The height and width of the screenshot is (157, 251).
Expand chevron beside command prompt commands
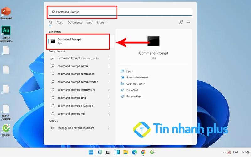[x=109, y=74]
